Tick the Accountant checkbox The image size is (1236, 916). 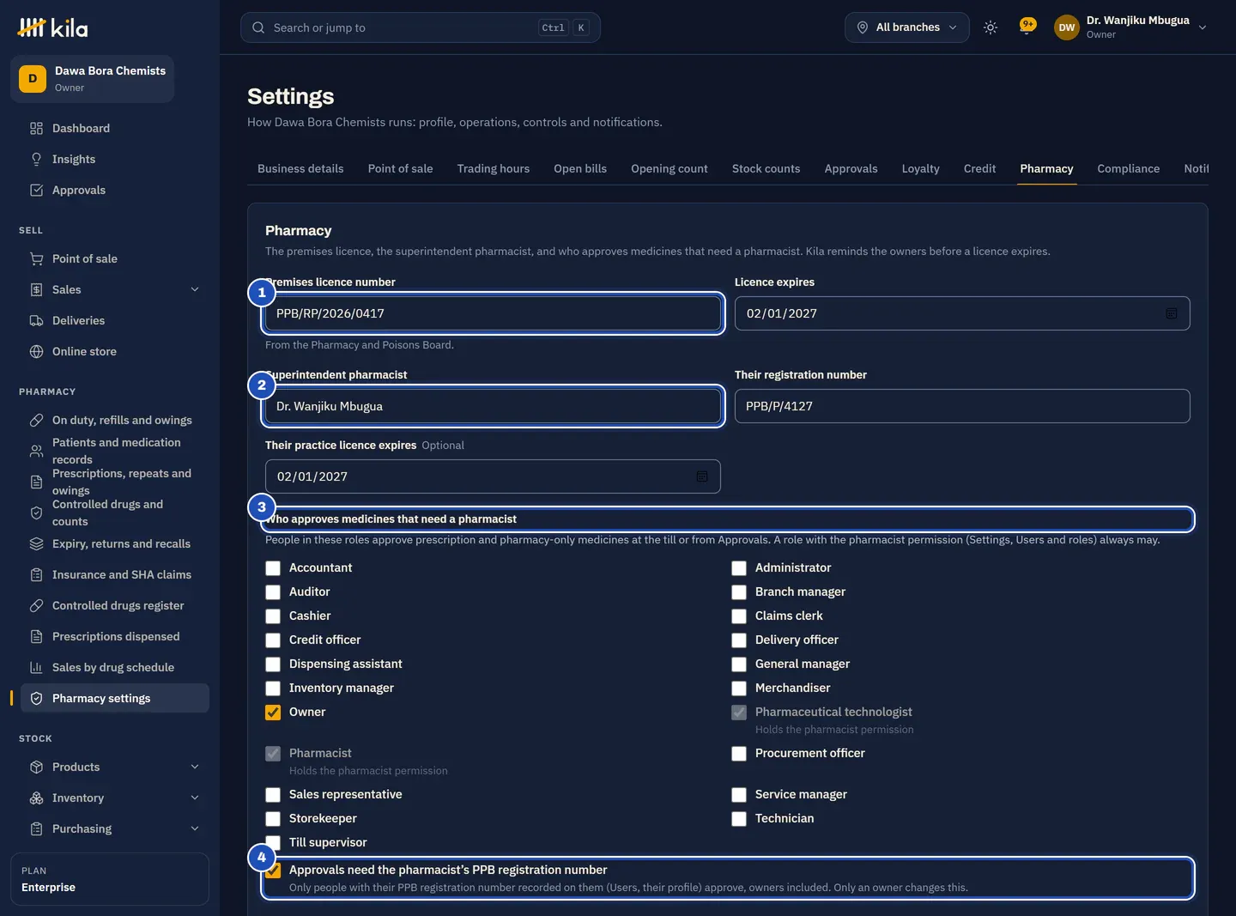[x=273, y=568]
